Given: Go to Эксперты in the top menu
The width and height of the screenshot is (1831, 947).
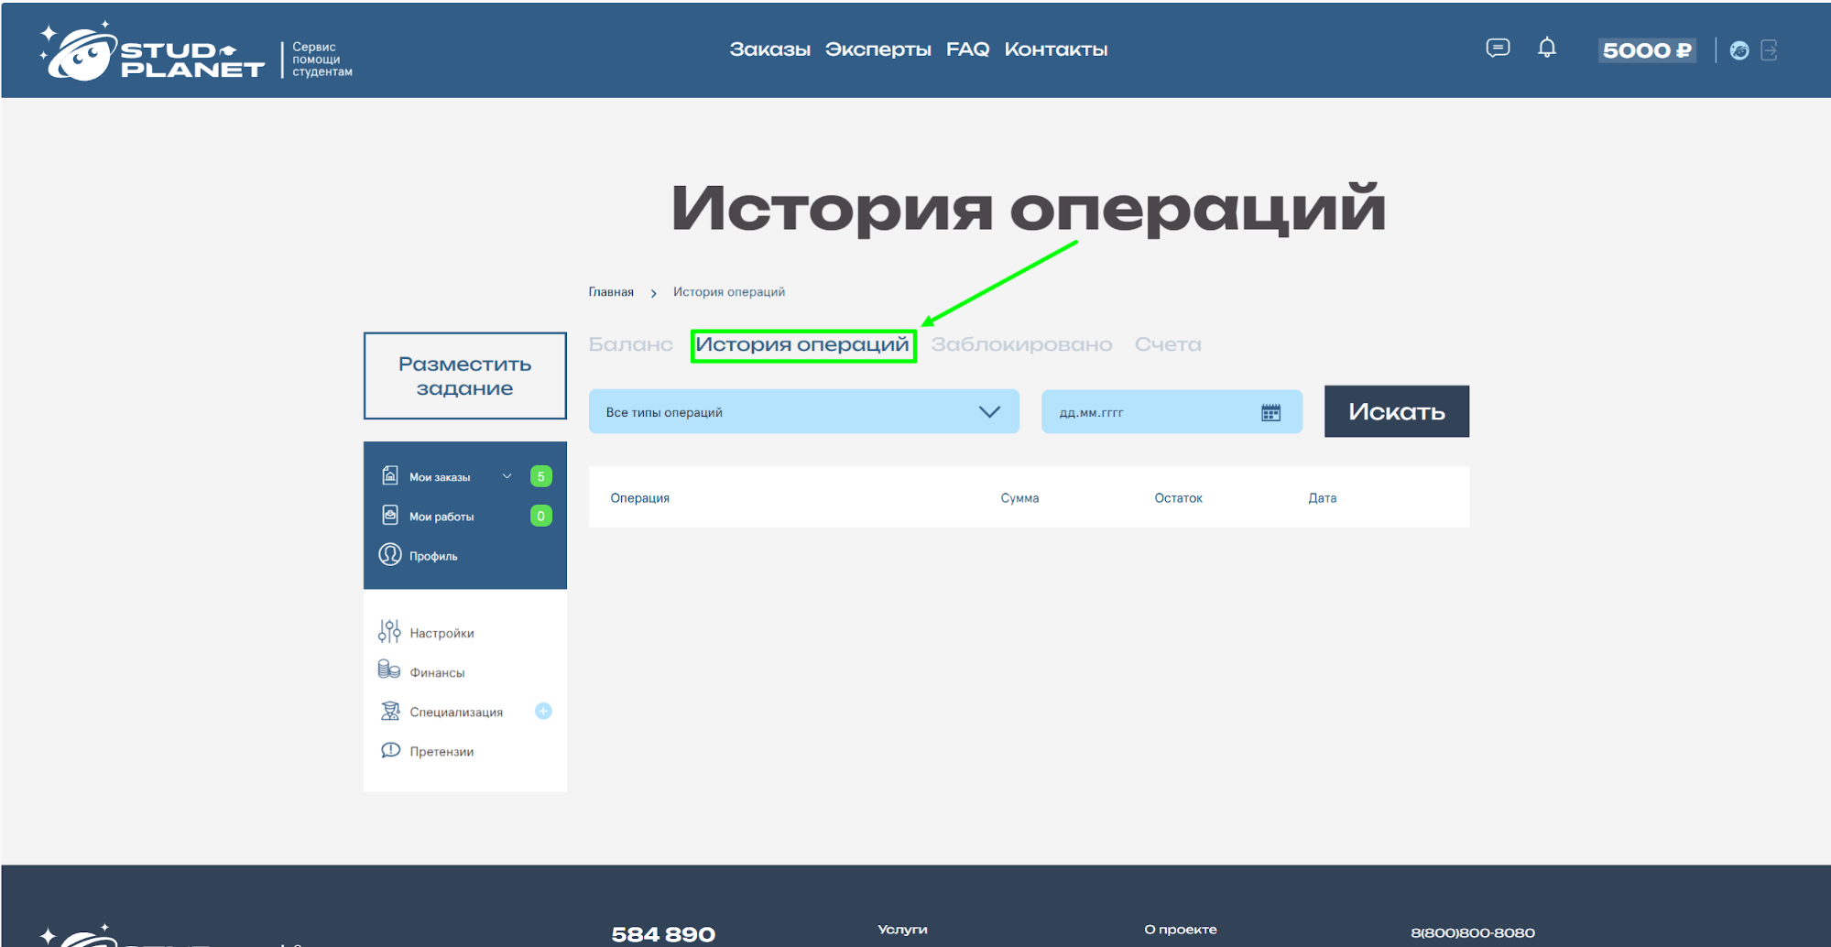Looking at the screenshot, I should pyautogui.click(x=877, y=49).
